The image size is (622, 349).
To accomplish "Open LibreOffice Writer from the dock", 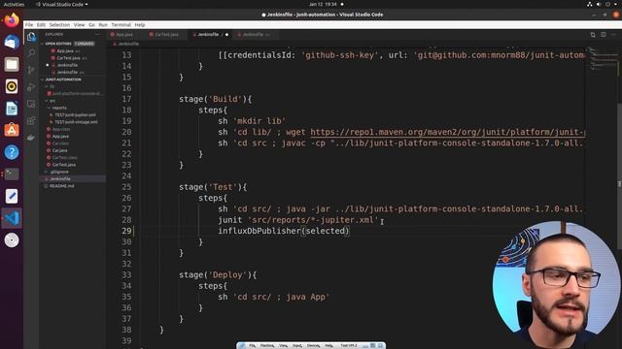I will 12,109.
